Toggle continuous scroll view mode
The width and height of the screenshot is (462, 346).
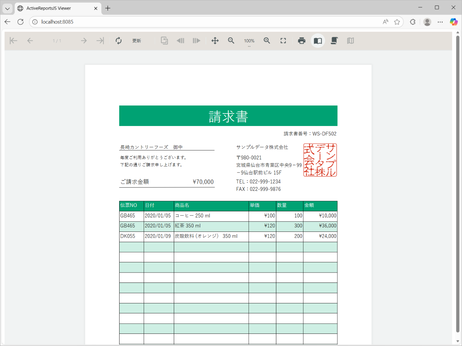tap(334, 40)
